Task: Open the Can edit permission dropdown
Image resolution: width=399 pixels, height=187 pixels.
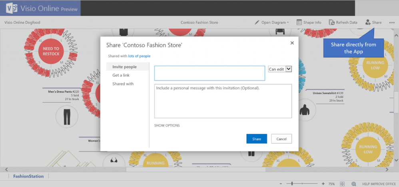Action: [280, 69]
